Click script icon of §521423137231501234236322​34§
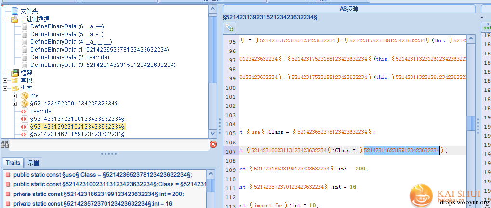 25,119
